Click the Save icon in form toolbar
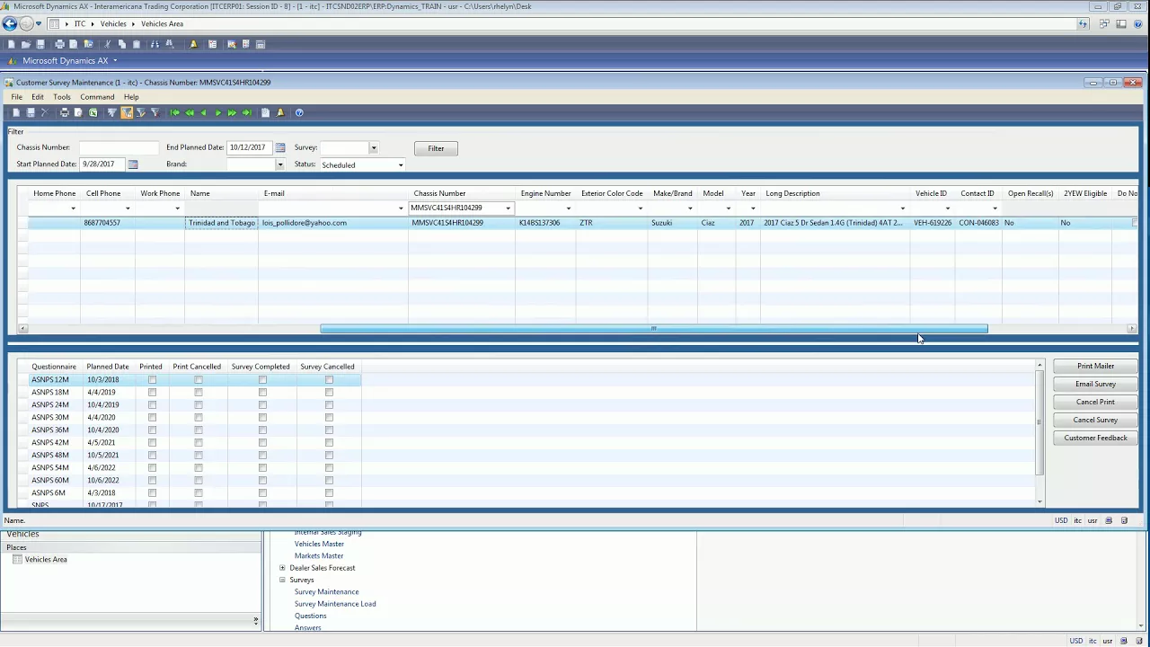 click(31, 112)
